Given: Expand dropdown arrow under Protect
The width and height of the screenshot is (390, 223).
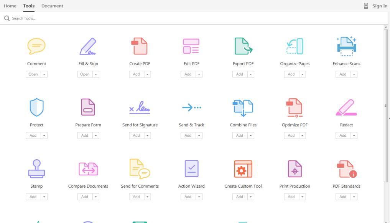Looking at the screenshot, I should (44, 135).
